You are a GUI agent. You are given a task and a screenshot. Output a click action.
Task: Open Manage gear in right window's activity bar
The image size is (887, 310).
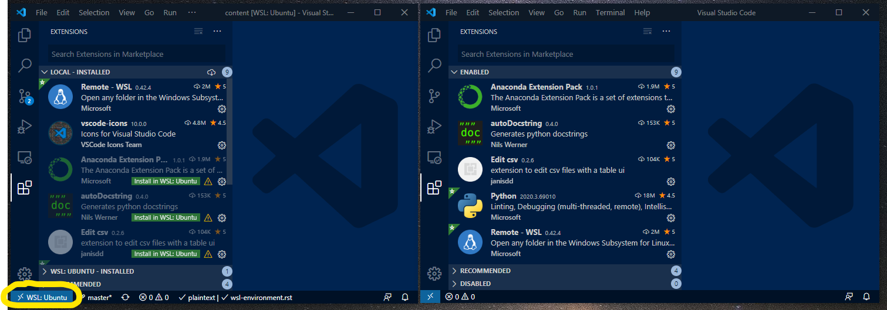[434, 274]
